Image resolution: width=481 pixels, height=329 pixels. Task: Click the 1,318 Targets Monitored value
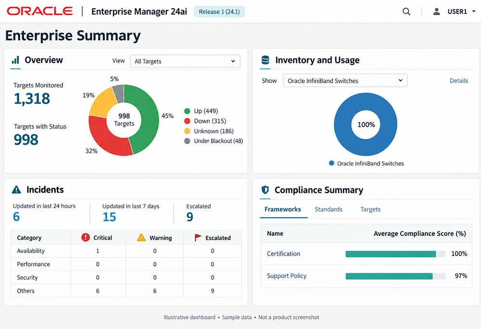32,98
